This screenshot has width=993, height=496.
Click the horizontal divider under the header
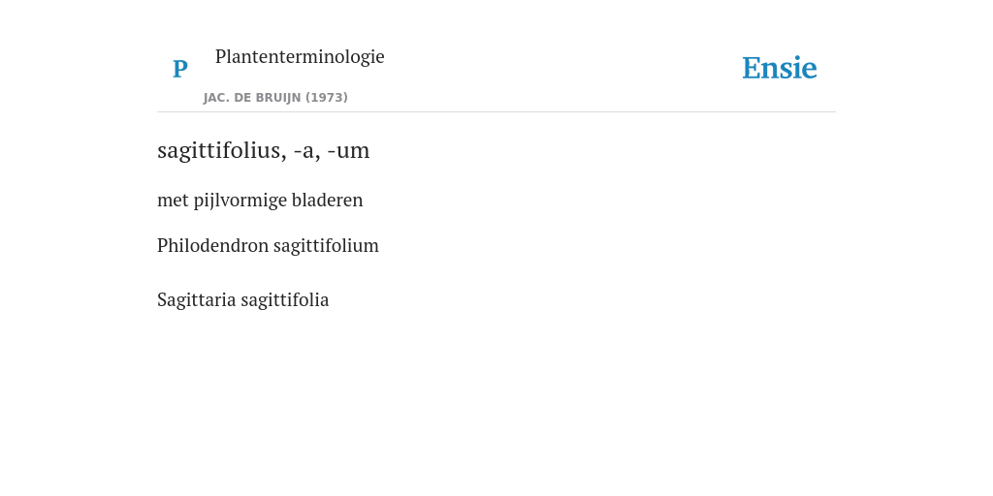[x=496, y=112]
